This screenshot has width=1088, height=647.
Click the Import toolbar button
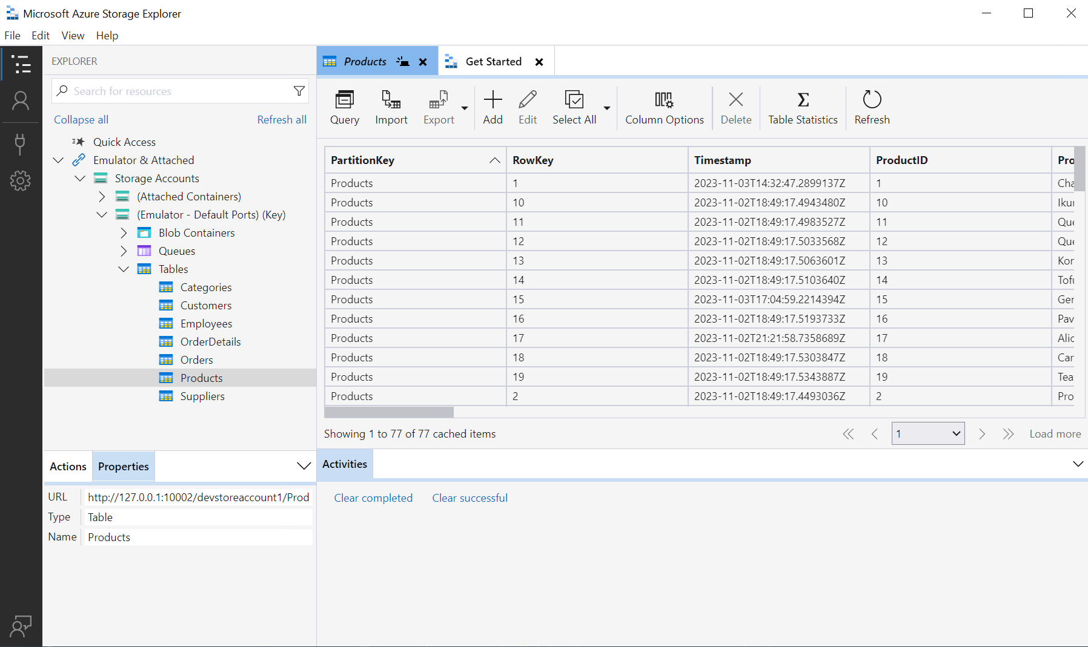point(391,107)
